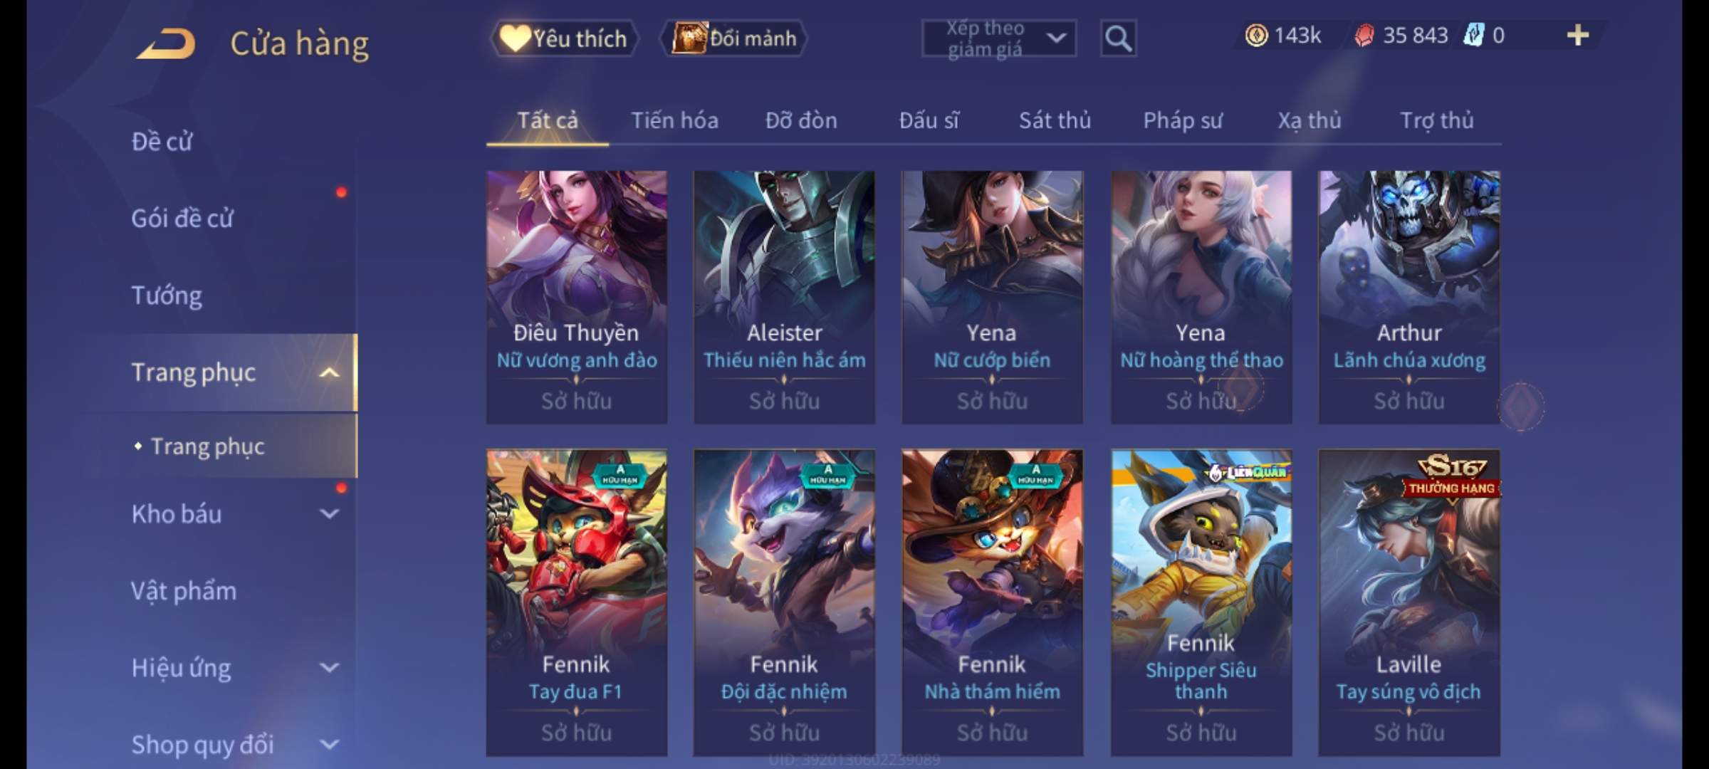Select the Xạ thủ tab
This screenshot has height=769, width=1709.
1309,120
